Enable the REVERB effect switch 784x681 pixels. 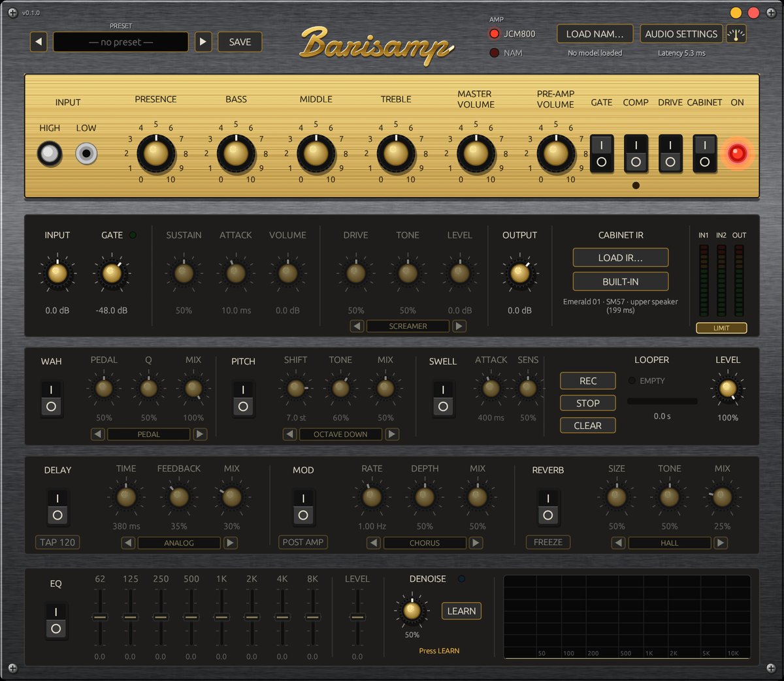pos(548,507)
